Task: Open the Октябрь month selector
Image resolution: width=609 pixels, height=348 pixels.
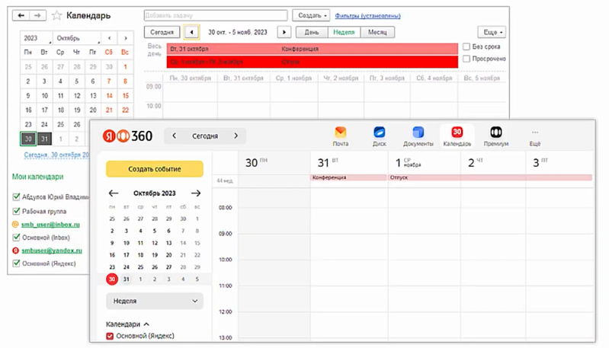Action: [77, 38]
